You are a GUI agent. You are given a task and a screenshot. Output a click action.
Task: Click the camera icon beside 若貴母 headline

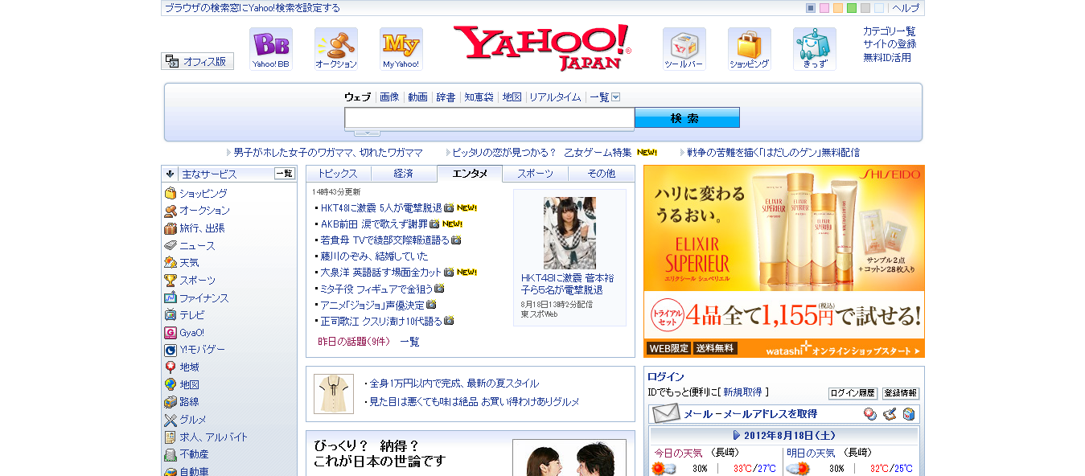point(456,240)
